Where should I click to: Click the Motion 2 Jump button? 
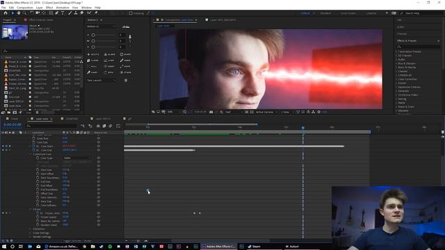(x=110, y=60)
